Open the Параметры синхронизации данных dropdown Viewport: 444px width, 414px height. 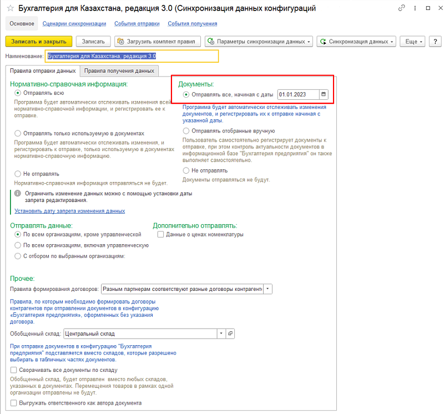click(x=259, y=42)
